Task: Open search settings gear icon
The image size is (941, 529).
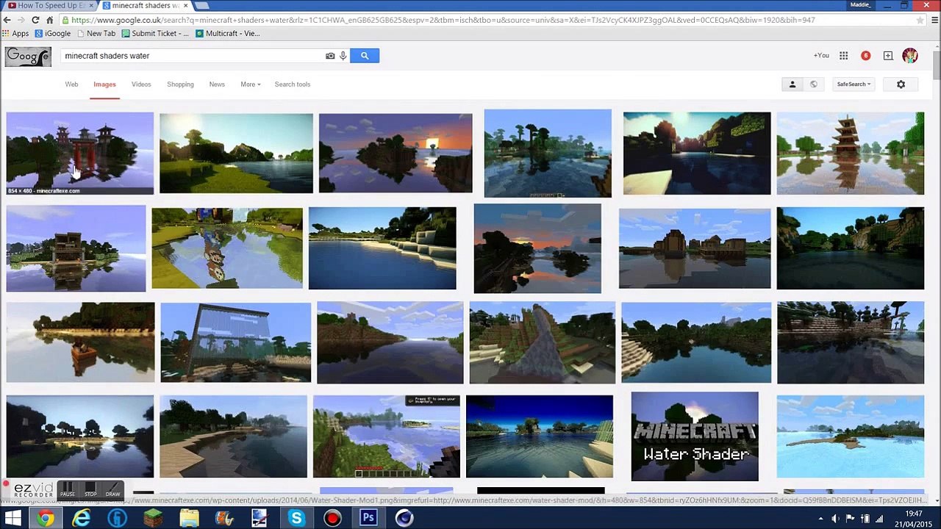Action: (901, 84)
